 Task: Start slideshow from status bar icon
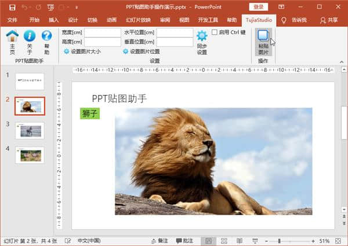tap(254, 241)
